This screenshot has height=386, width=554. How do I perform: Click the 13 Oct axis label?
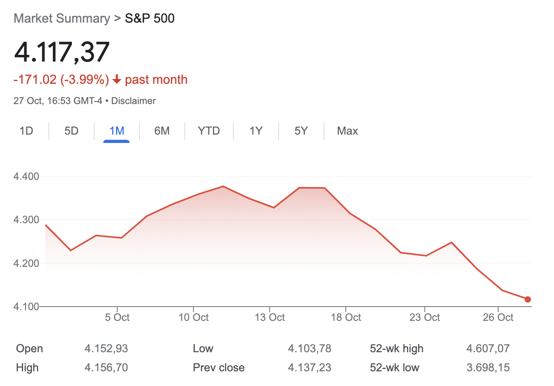270,317
